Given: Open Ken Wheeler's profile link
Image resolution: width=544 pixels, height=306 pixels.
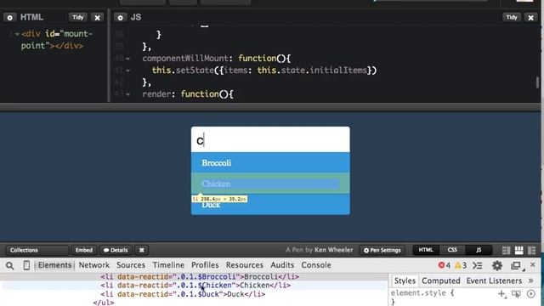Looking at the screenshot, I should tap(333, 250).
